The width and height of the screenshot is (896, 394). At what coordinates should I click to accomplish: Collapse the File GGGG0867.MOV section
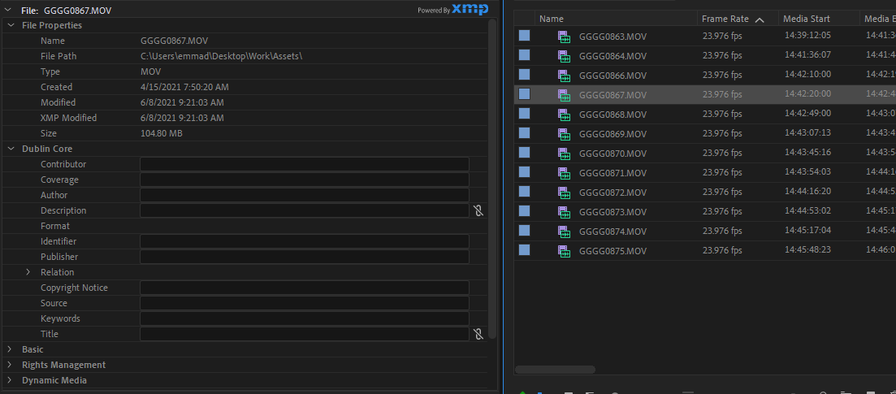[x=9, y=10]
